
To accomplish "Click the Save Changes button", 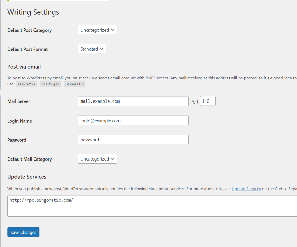I will click(x=23, y=232).
